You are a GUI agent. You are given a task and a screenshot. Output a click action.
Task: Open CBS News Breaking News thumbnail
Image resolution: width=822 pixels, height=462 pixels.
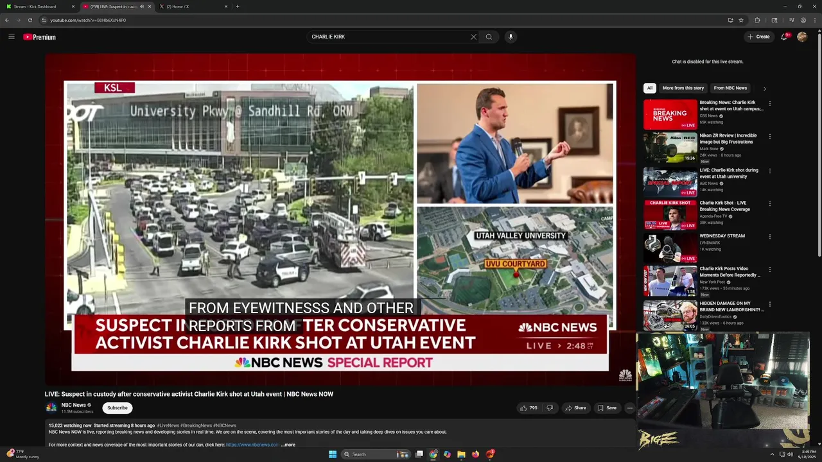[670, 114]
